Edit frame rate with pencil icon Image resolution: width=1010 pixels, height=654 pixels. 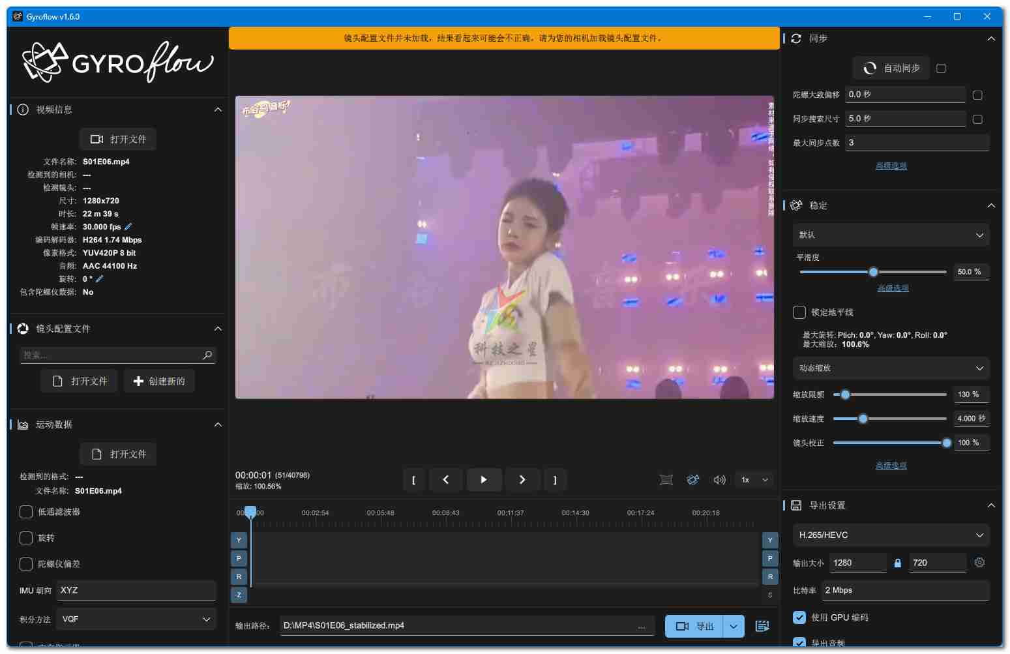coord(128,227)
